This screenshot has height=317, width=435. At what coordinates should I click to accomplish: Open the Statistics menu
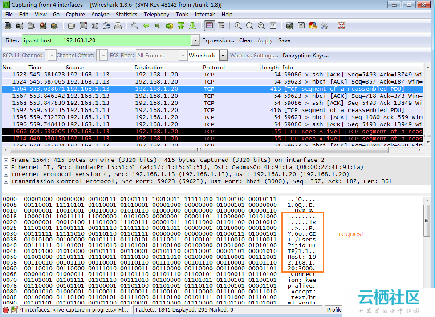click(126, 14)
